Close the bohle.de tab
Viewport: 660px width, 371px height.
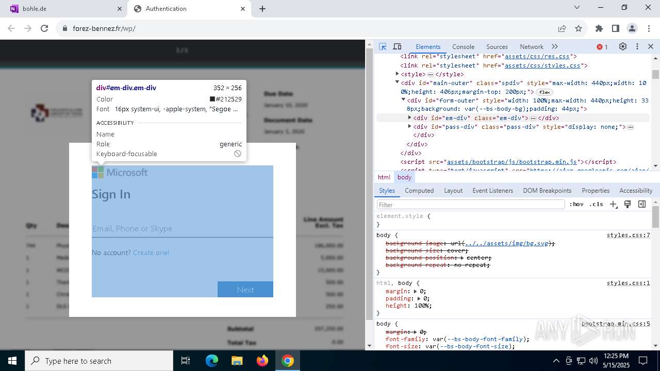point(120,9)
